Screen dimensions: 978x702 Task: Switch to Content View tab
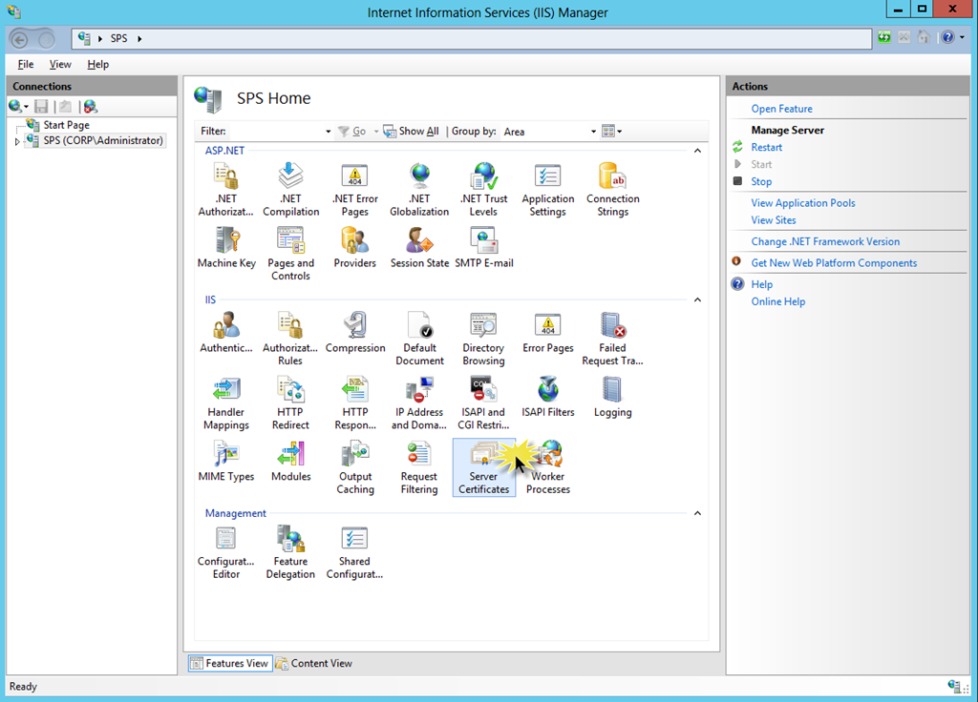point(314,664)
